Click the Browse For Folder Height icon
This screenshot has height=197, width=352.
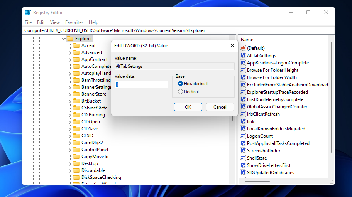pyautogui.click(x=243, y=70)
